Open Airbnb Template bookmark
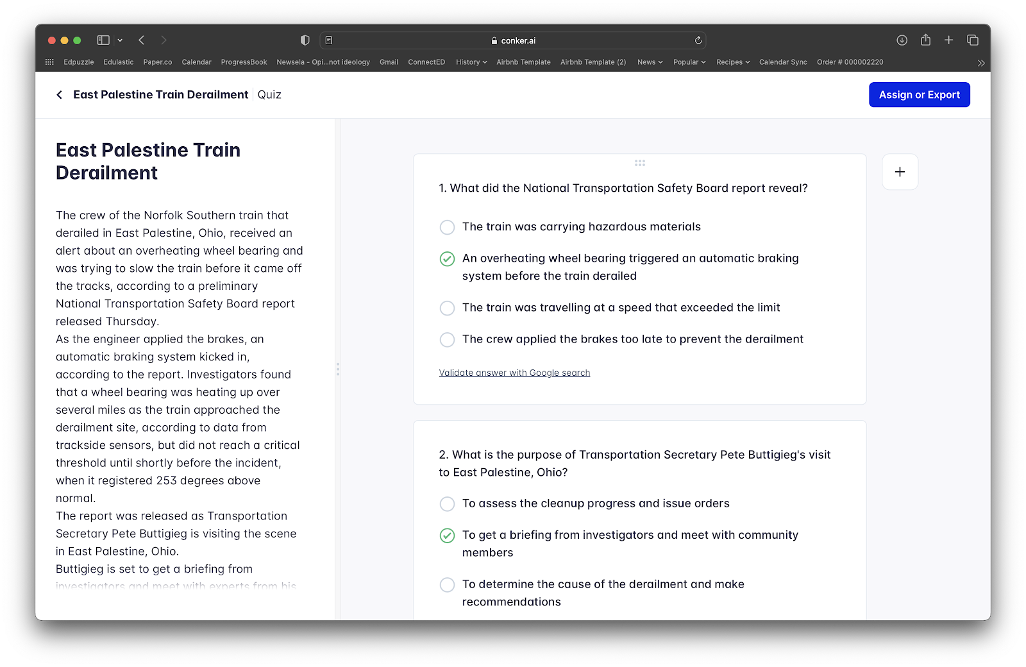The height and width of the screenshot is (667, 1026). pos(523,62)
